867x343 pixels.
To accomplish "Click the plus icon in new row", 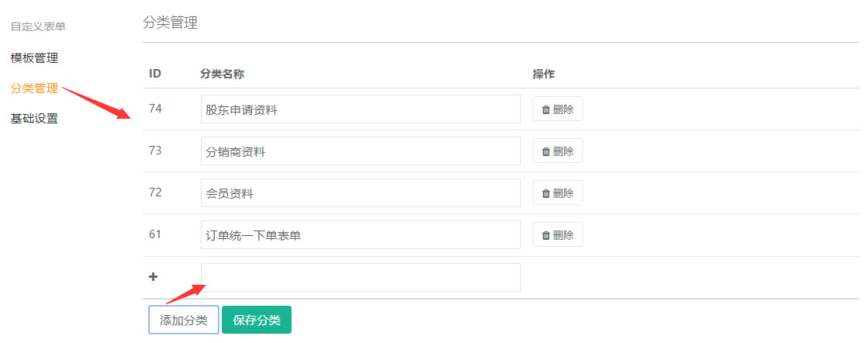I will click(x=154, y=277).
